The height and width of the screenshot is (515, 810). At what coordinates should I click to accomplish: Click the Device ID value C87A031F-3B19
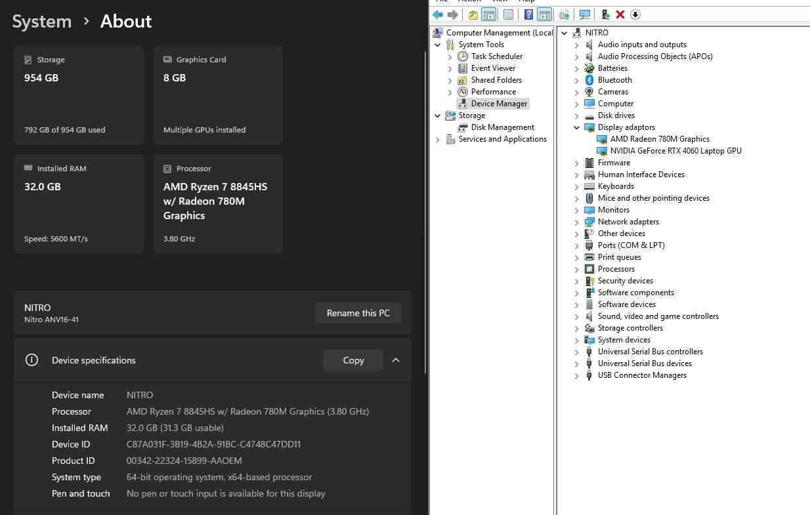point(213,444)
